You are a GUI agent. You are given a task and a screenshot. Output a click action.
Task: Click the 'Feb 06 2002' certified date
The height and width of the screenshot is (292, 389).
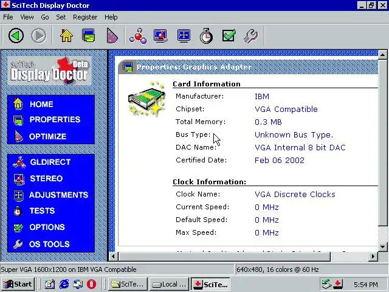[280, 161]
